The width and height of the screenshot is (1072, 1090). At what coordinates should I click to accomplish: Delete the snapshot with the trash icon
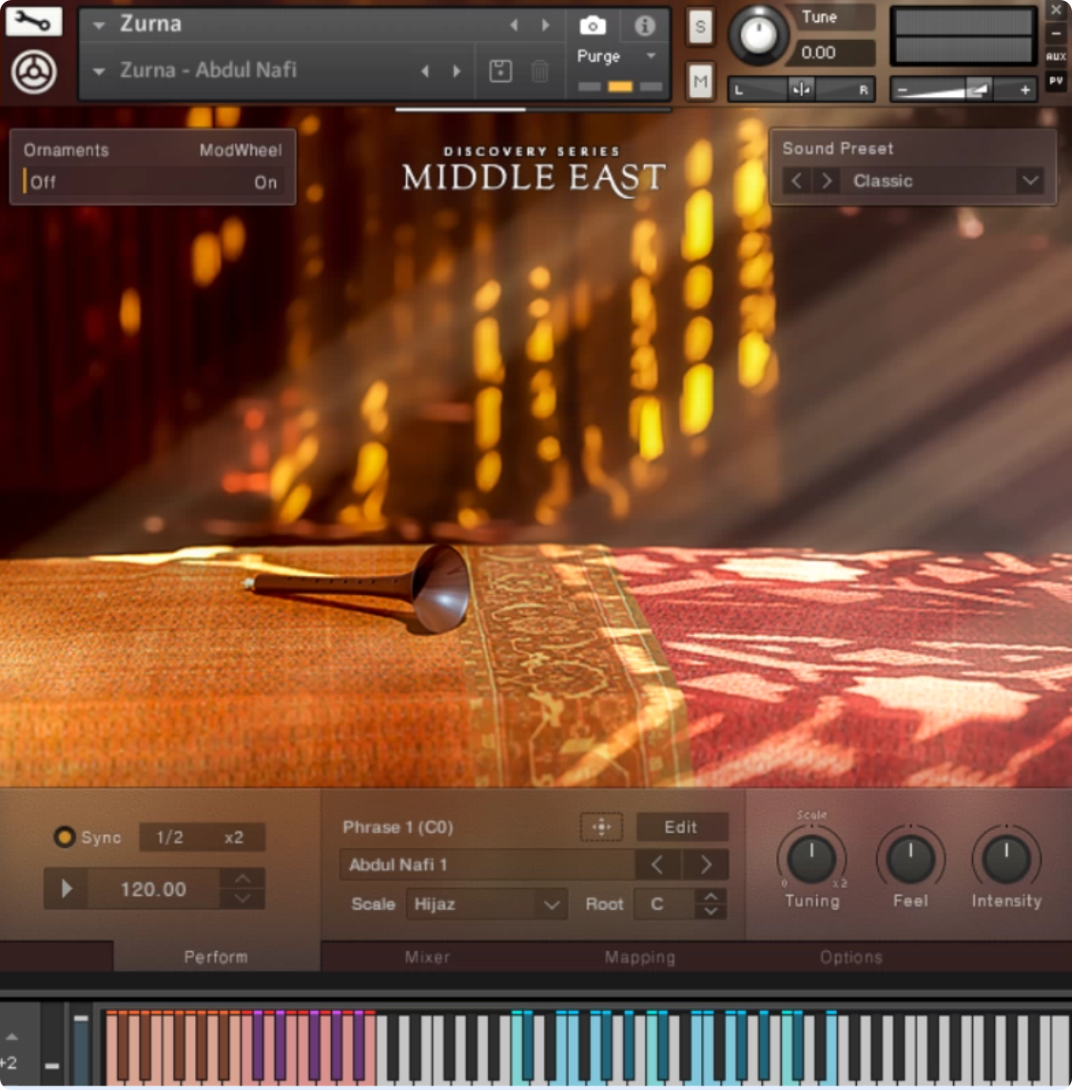point(540,70)
